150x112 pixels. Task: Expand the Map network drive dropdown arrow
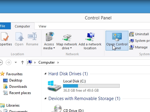click(x=71, y=48)
